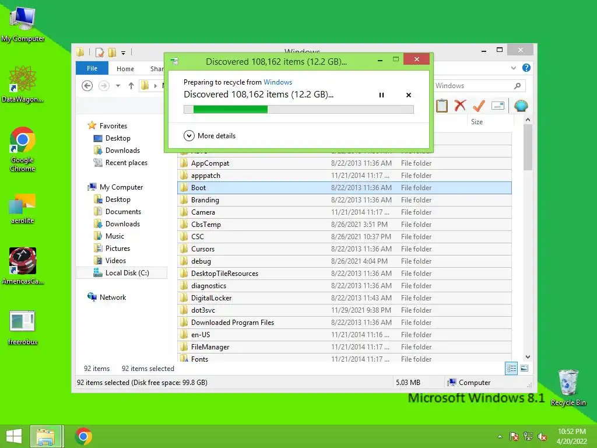This screenshot has height=448, width=597.
Task: Select the Google Chrome desktop shortcut
Action: pyautogui.click(x=23, y=150)
